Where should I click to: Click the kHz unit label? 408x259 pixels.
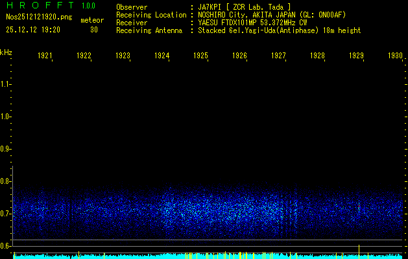tap(6, 52)
